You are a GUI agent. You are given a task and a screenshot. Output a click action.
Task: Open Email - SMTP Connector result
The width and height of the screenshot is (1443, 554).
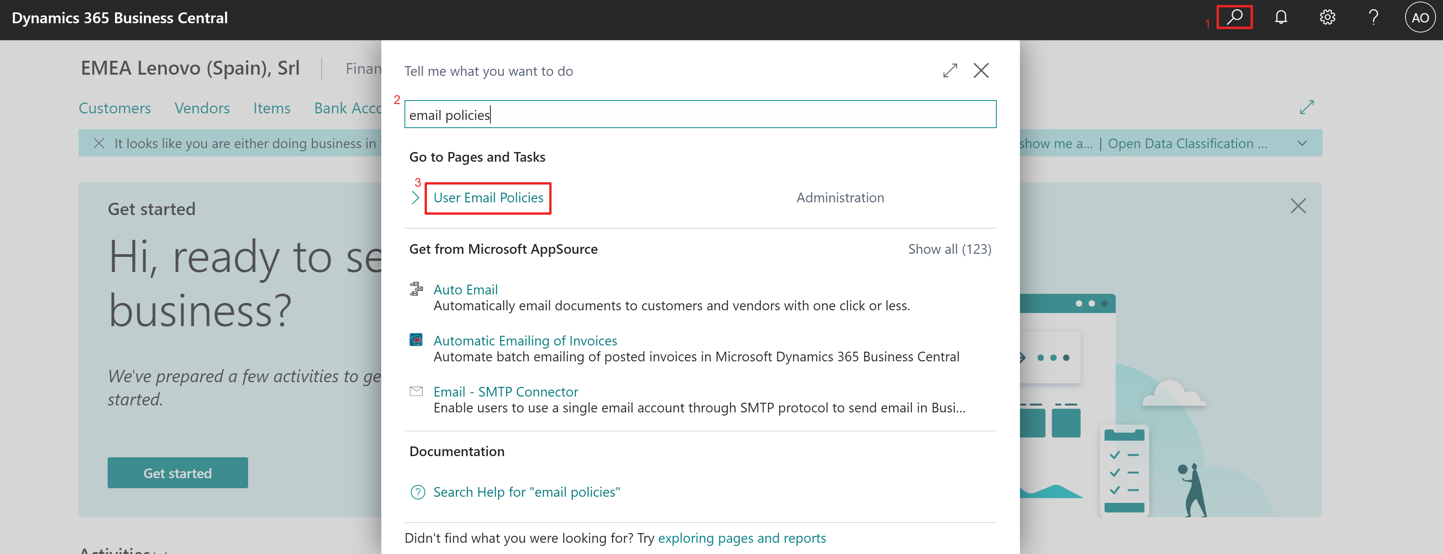506,392
